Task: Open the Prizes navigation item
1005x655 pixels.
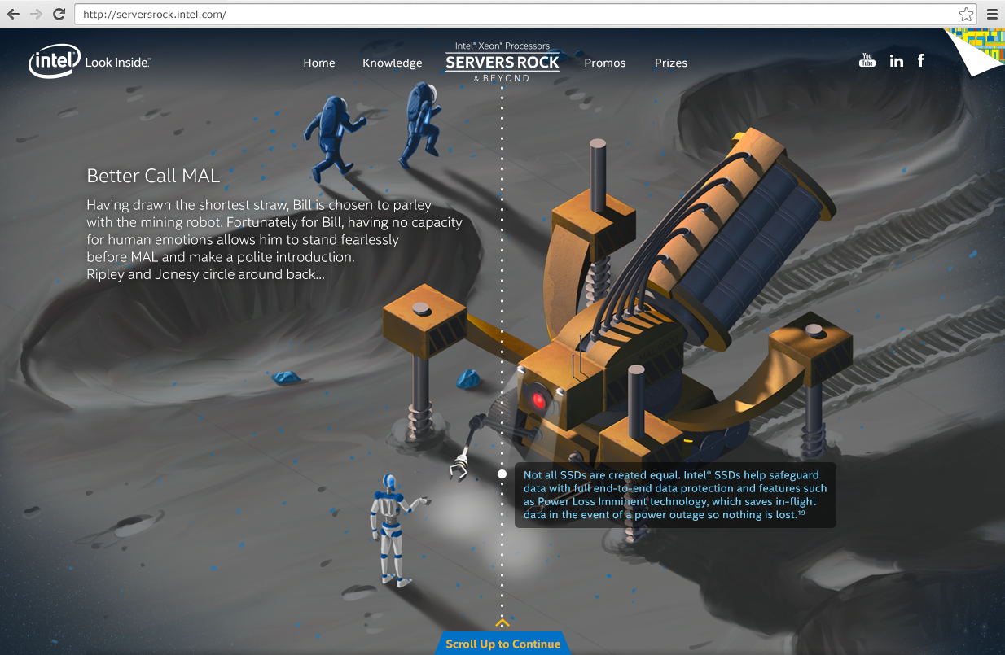Action: [671, 63]
